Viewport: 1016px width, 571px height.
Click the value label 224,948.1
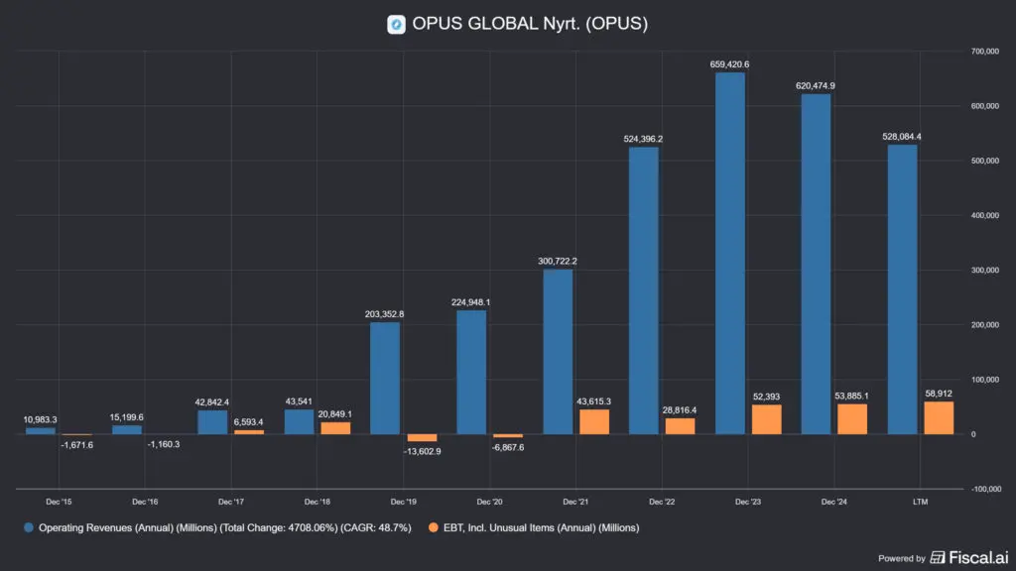click(471, 302)
